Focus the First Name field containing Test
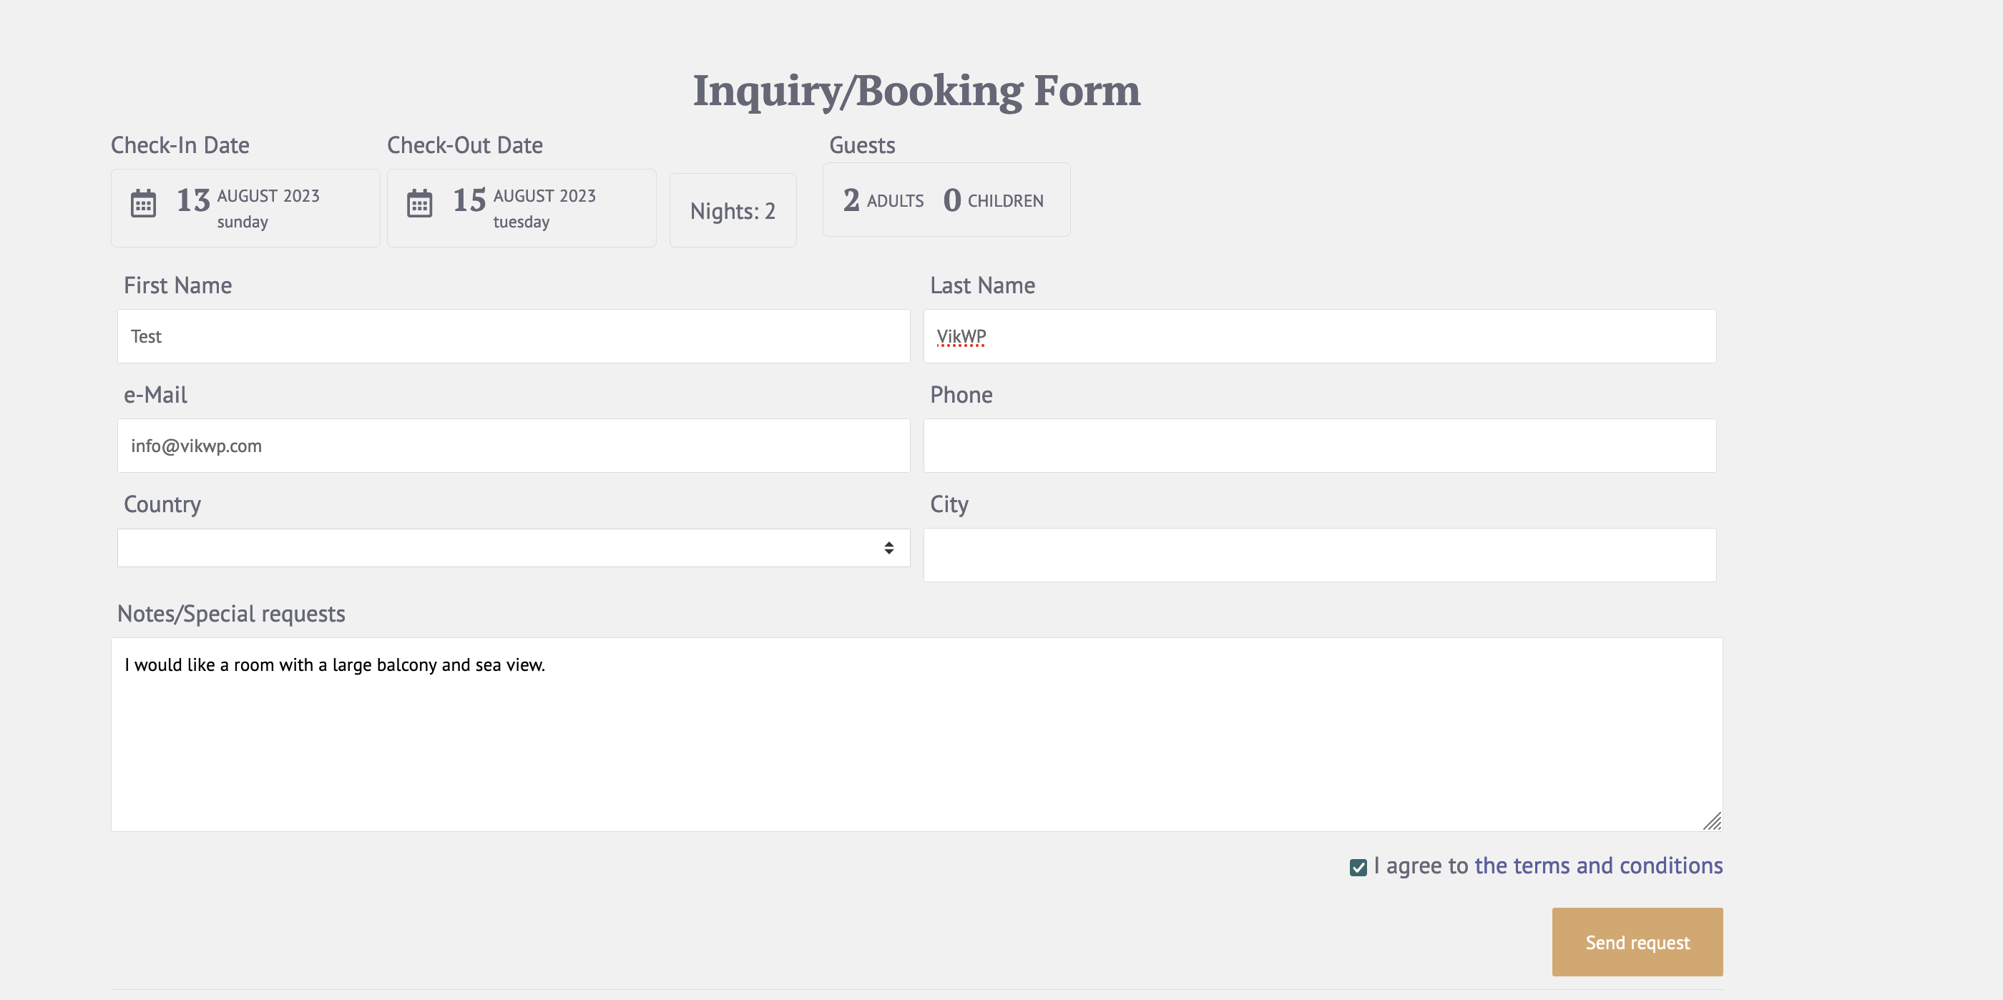 coord(514,336)
